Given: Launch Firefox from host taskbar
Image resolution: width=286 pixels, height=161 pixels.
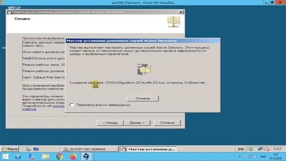Looking at the screenshot, I should (x=73, y=157).
